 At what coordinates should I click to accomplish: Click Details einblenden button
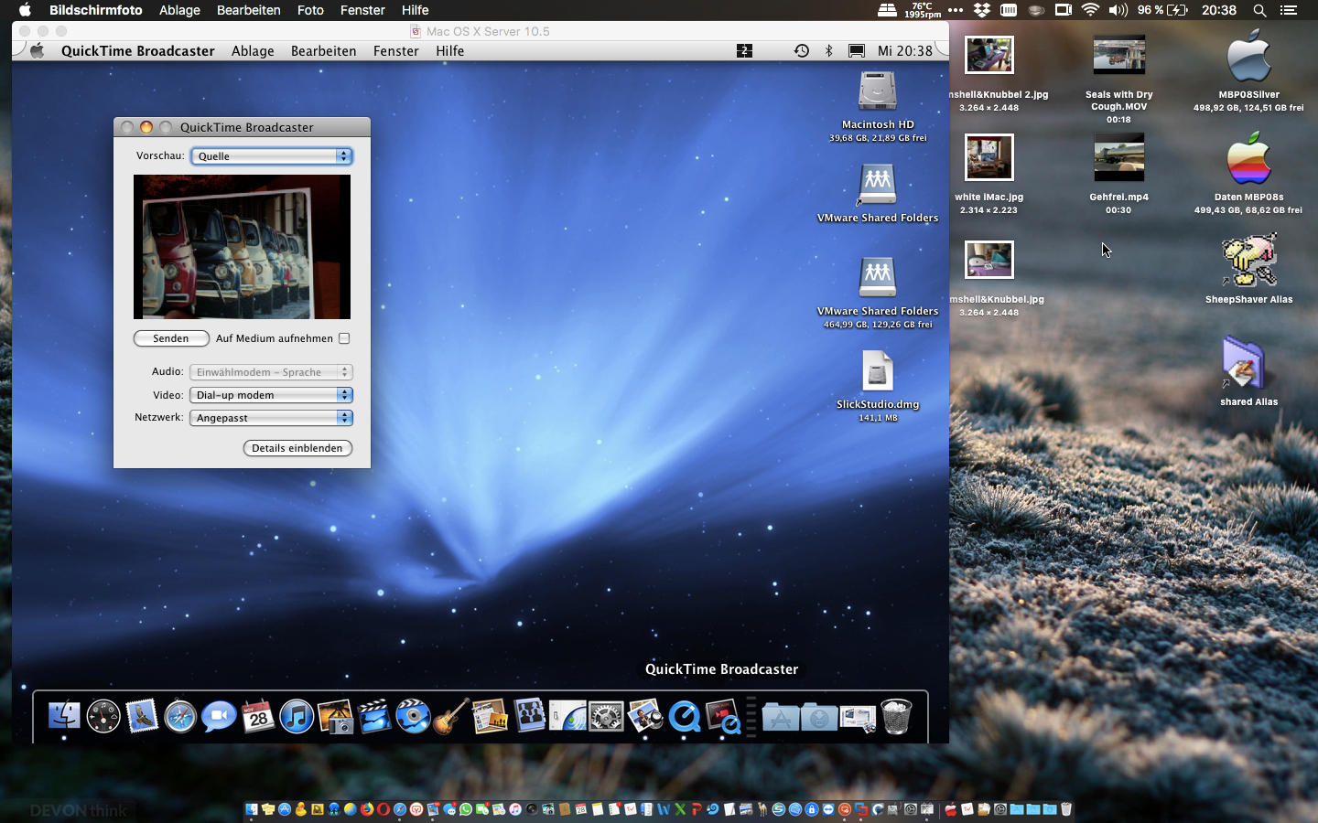coord(297,448)
